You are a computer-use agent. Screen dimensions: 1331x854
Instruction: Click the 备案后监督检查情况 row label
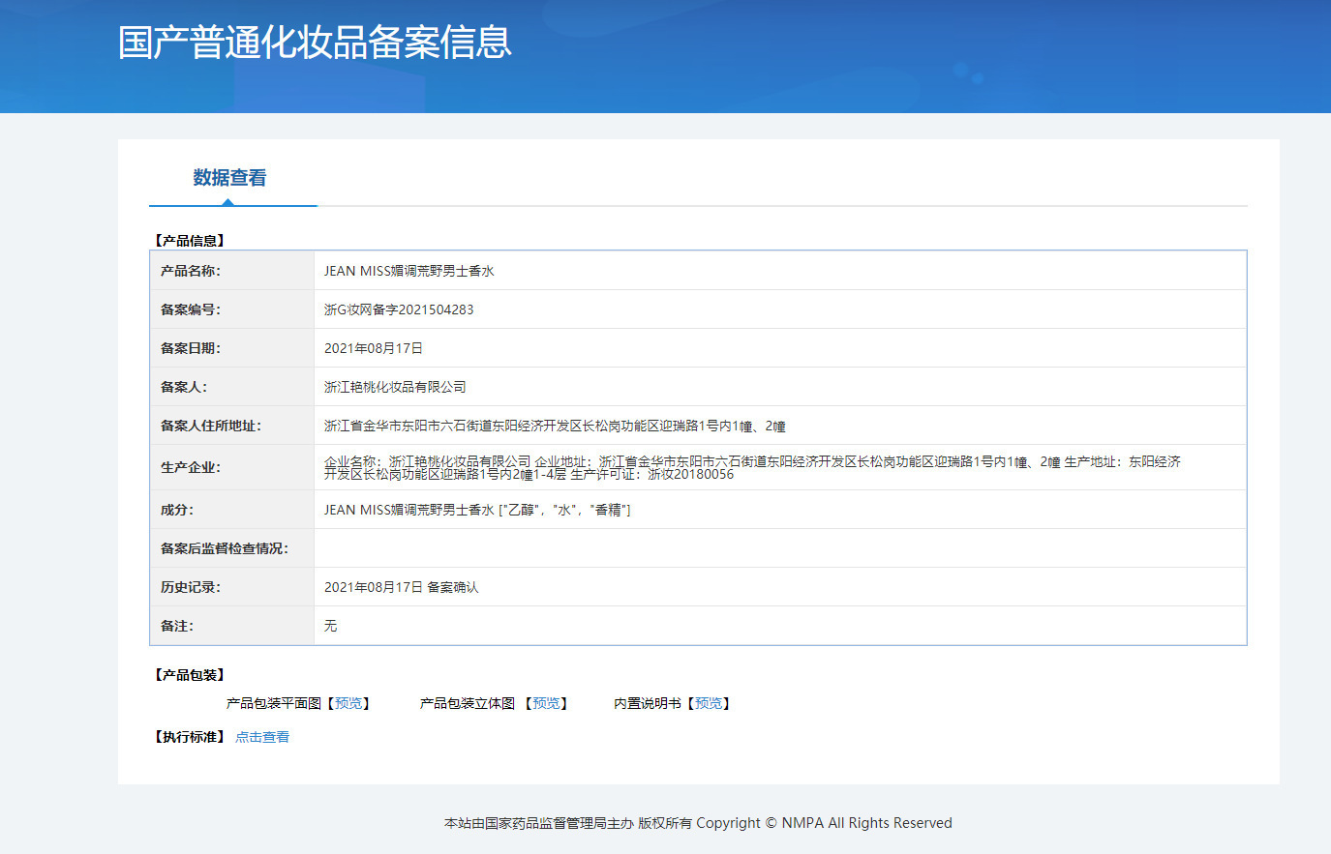point(224,549)
